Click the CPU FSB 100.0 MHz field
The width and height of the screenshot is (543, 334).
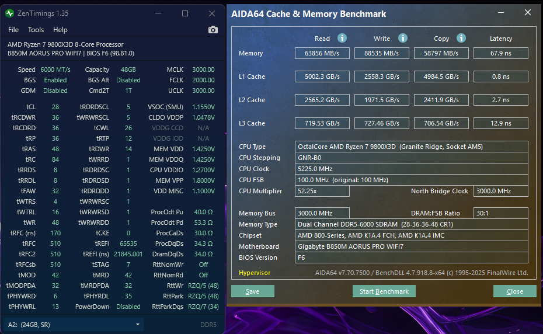(x=412, y=180)
